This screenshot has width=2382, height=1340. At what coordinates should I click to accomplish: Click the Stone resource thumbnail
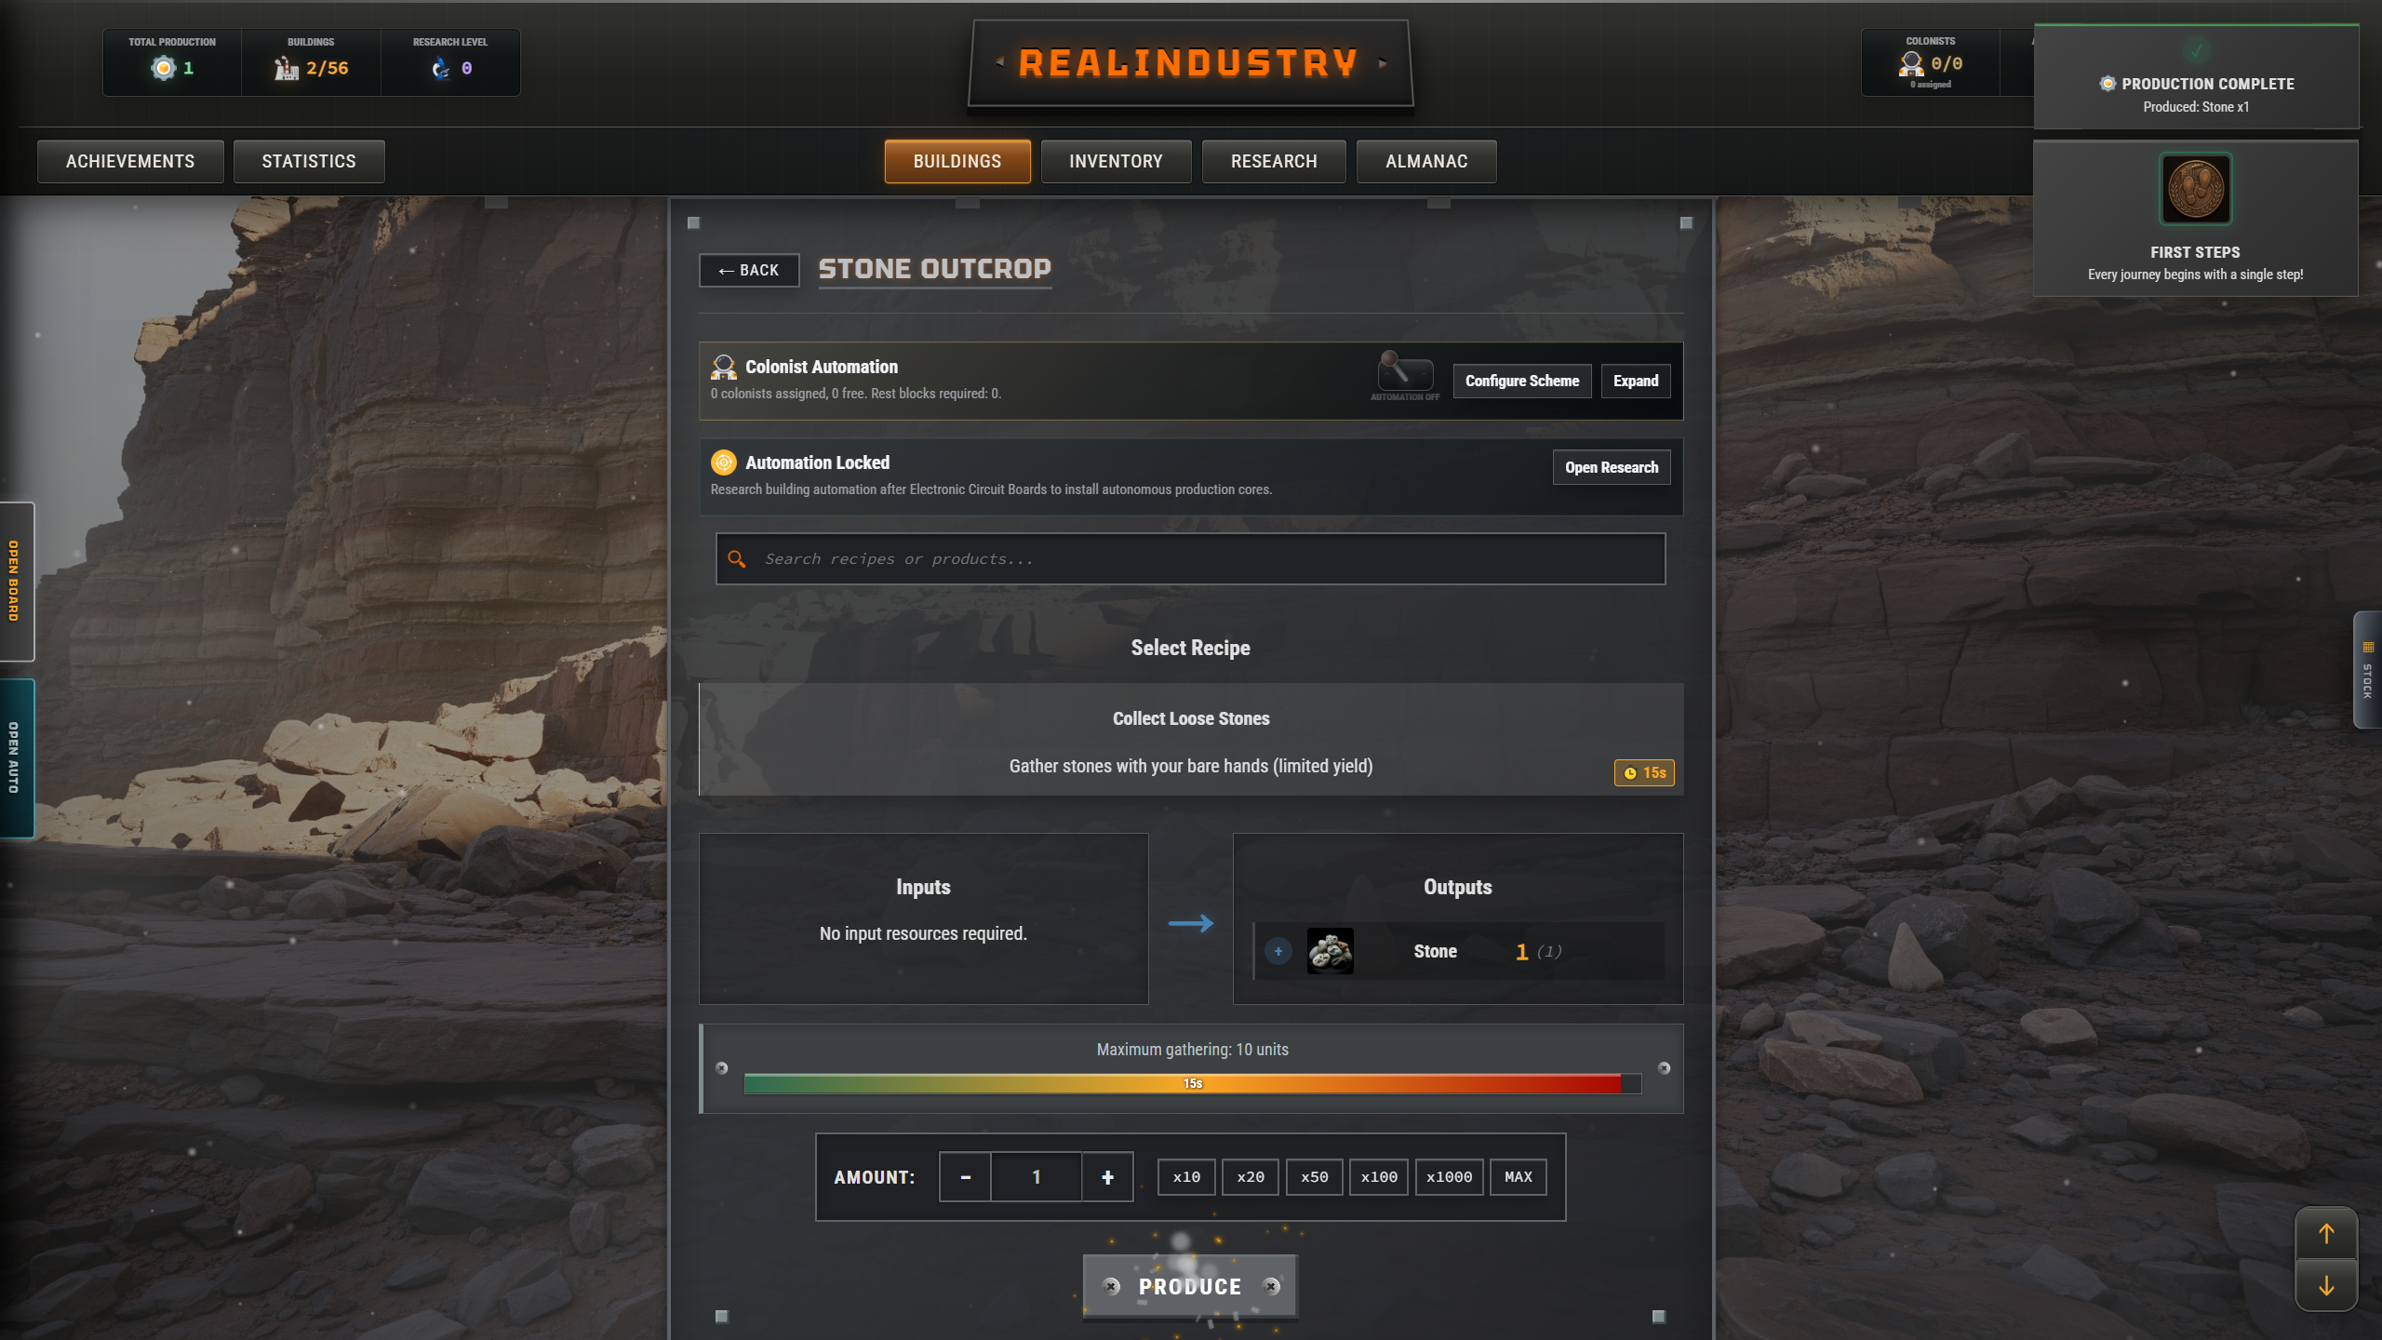point(1331,951)
